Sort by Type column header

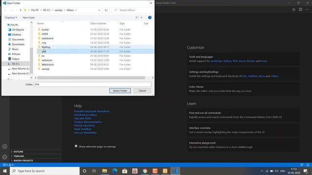(x=122, y=23)
